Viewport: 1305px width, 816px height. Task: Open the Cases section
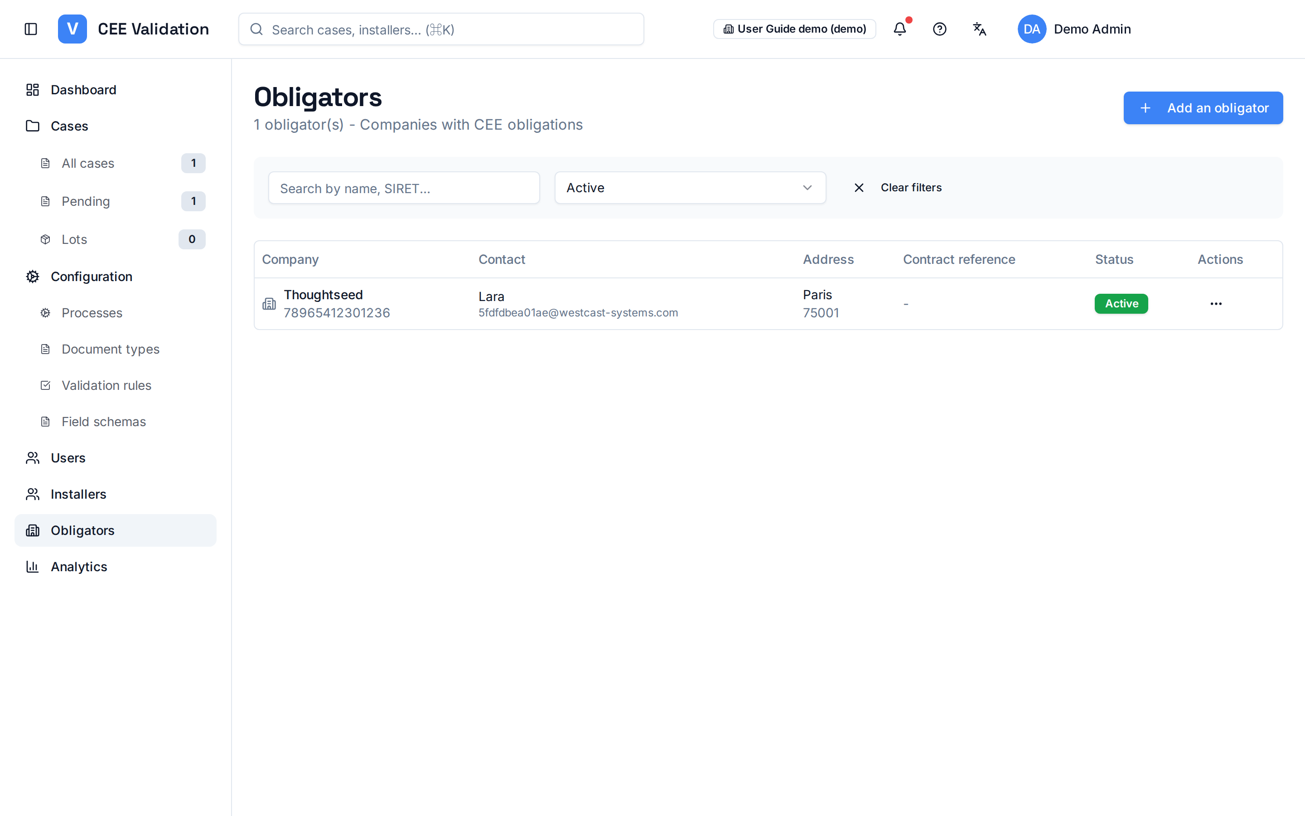coord(116,126)
